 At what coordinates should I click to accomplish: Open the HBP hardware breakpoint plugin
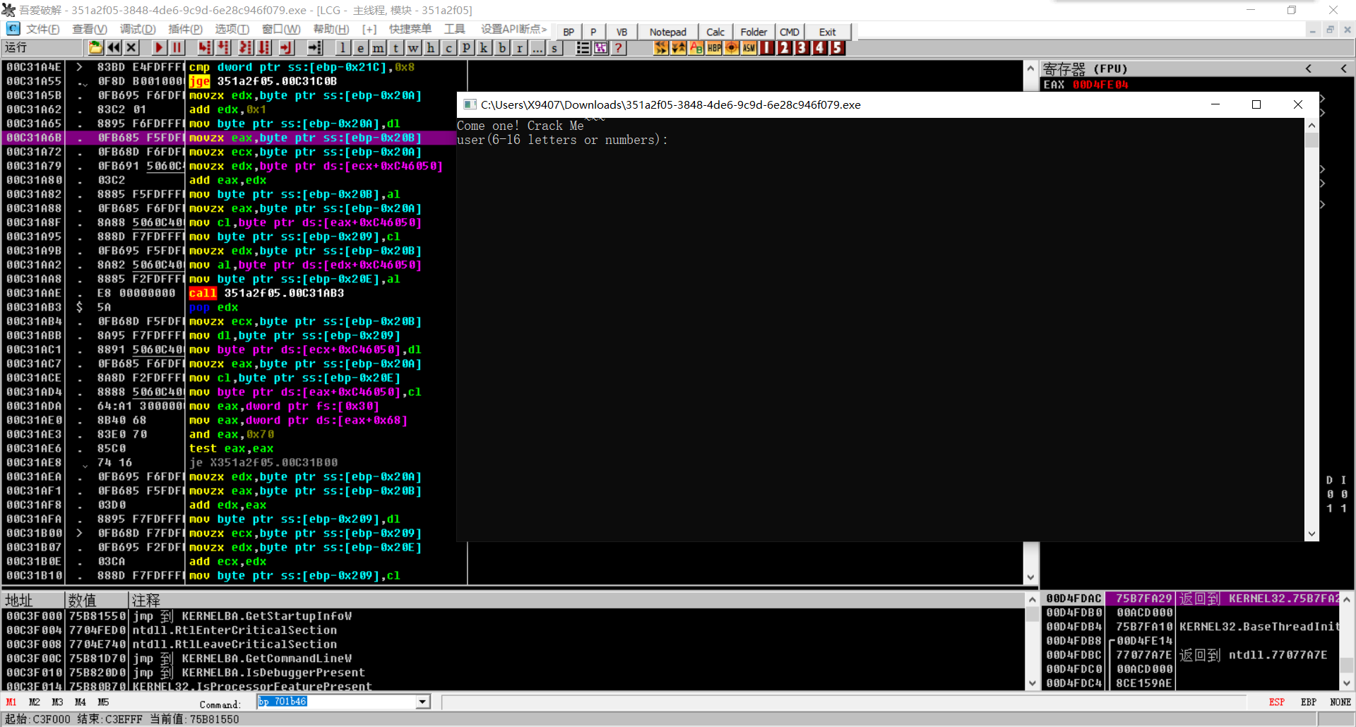tap(713, 47)
